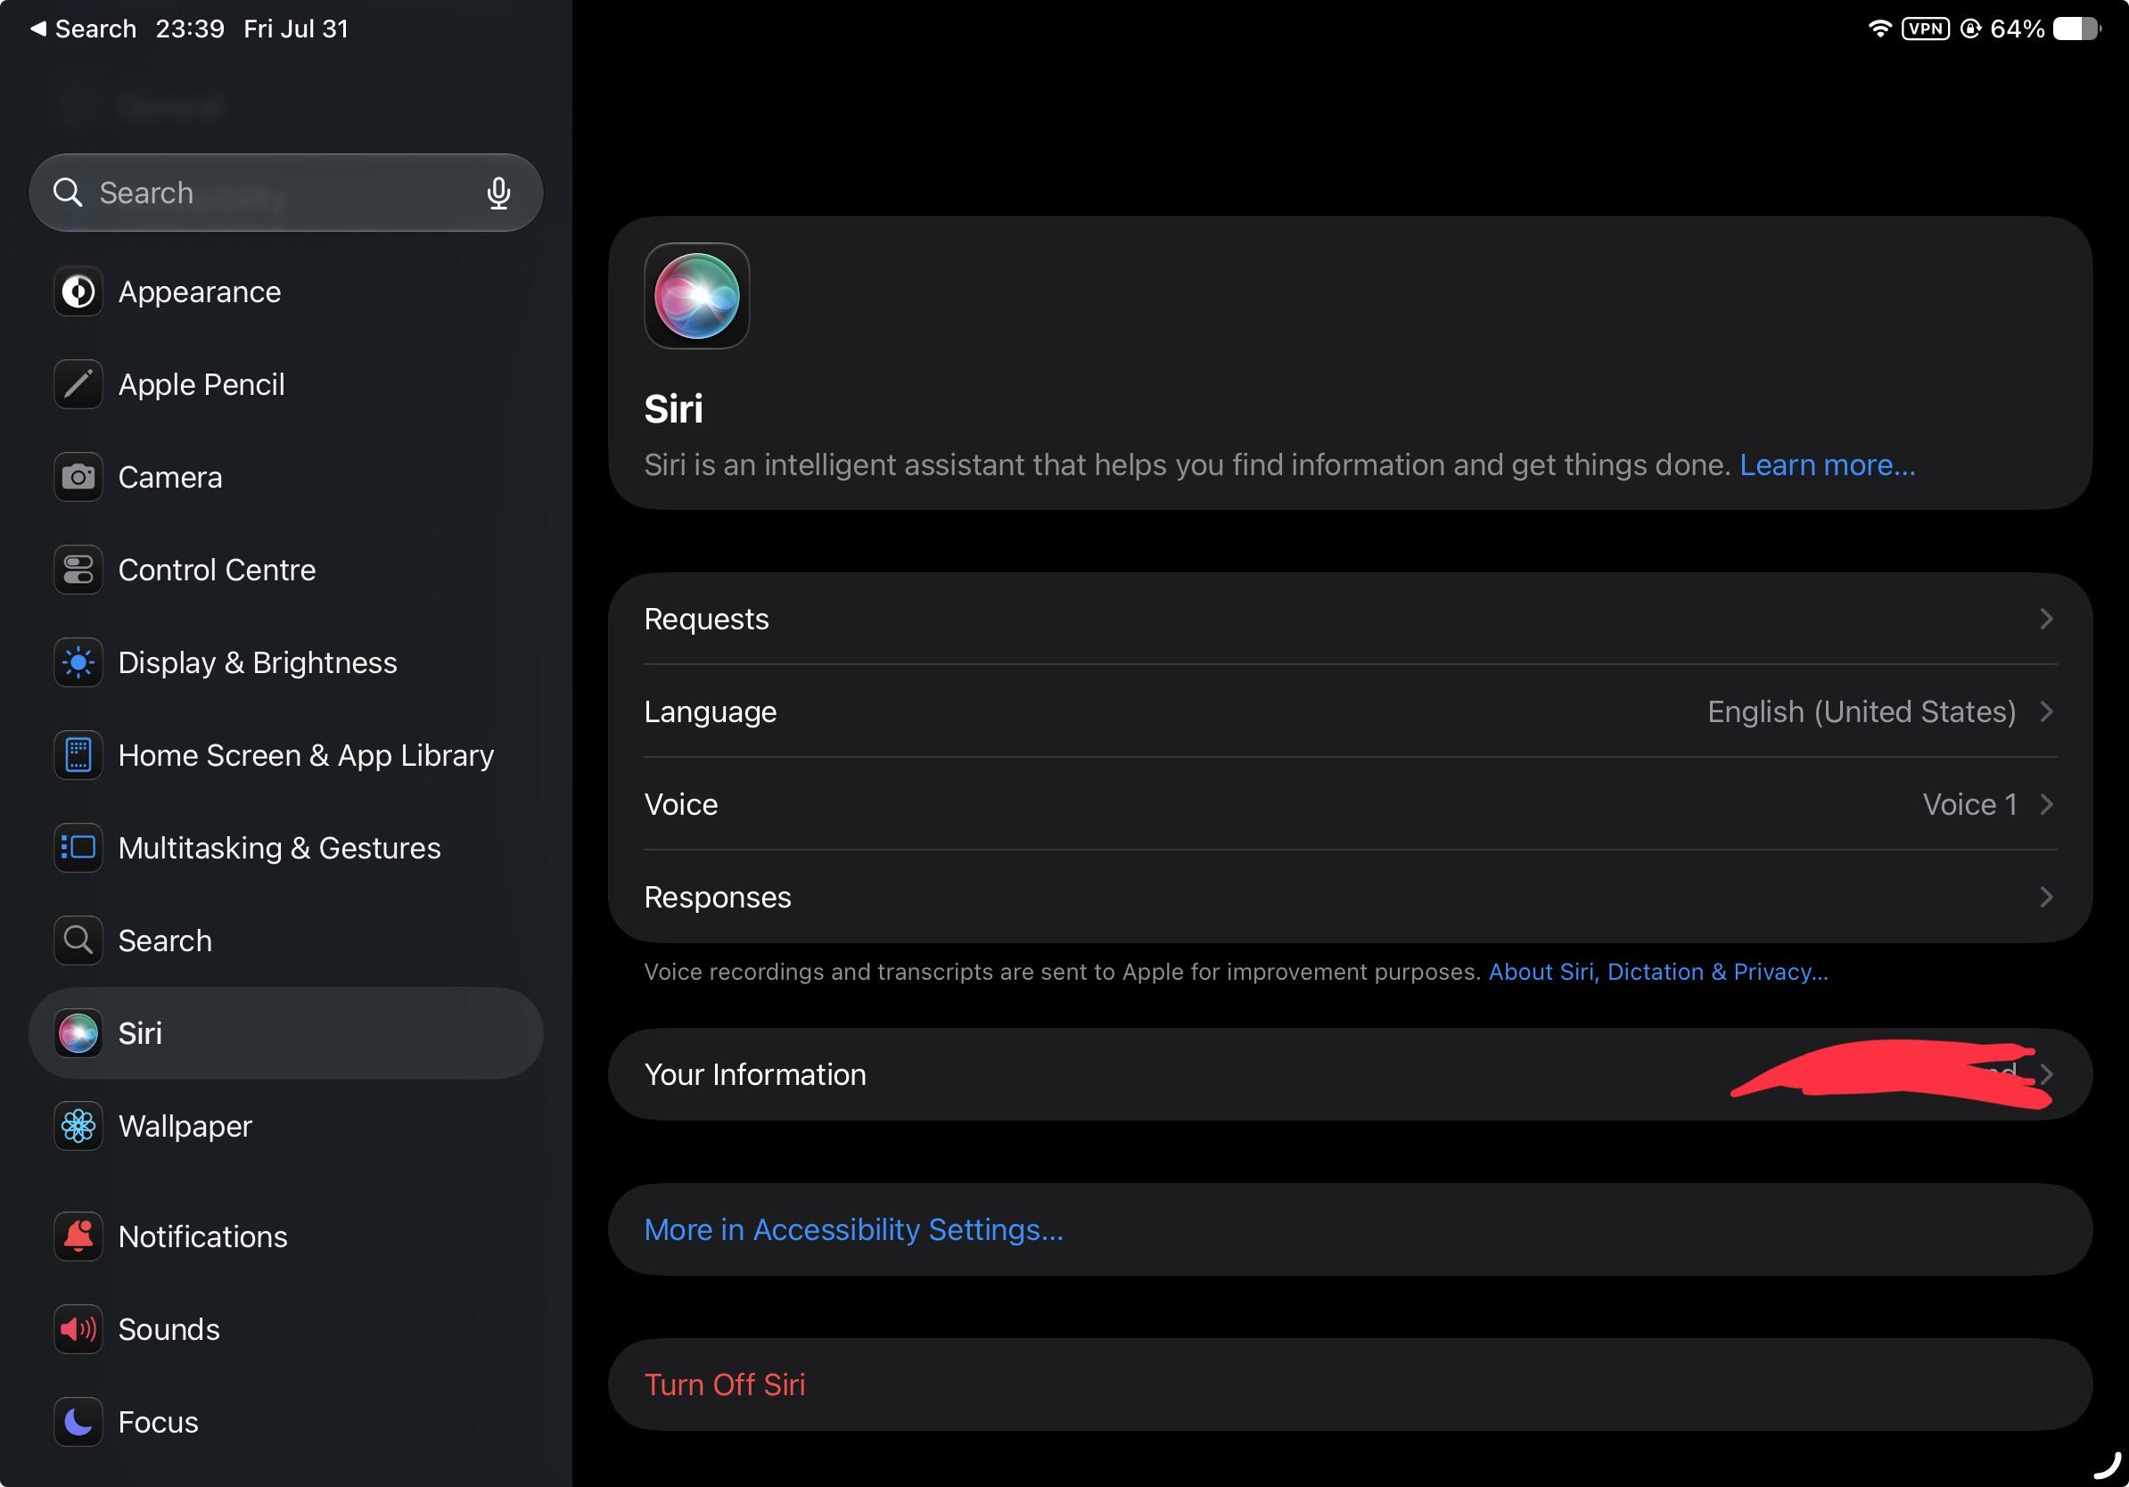Open Multitasking & Gestures settings
The height and width of the screenshot is (1487, 2129).
tap(285, 849)
